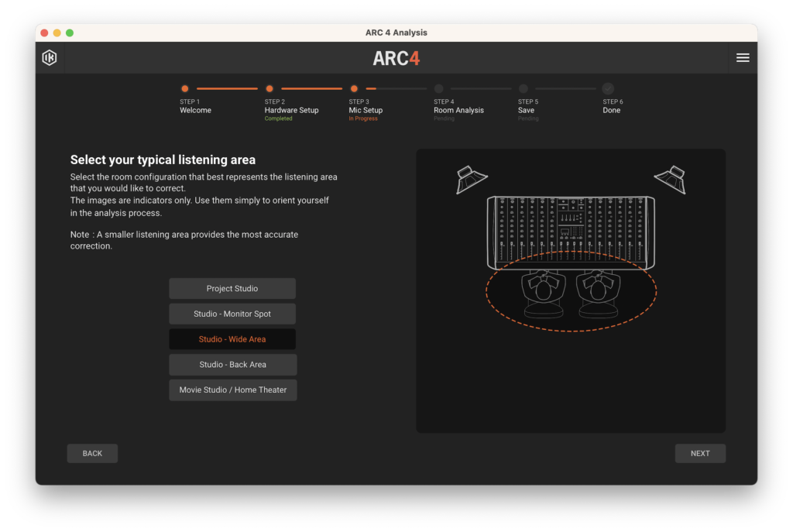The height and width of the screenshot is (532, 793).
Task: Click the left speaker in the room diagram
Action: tap(471, 180)
